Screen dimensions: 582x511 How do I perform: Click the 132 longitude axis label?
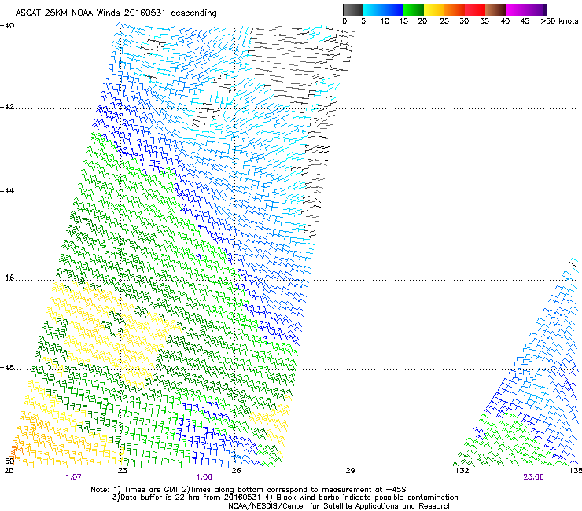click(x=462, y=471)
